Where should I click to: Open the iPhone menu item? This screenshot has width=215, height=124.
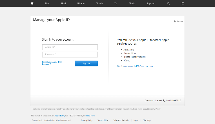81,3
